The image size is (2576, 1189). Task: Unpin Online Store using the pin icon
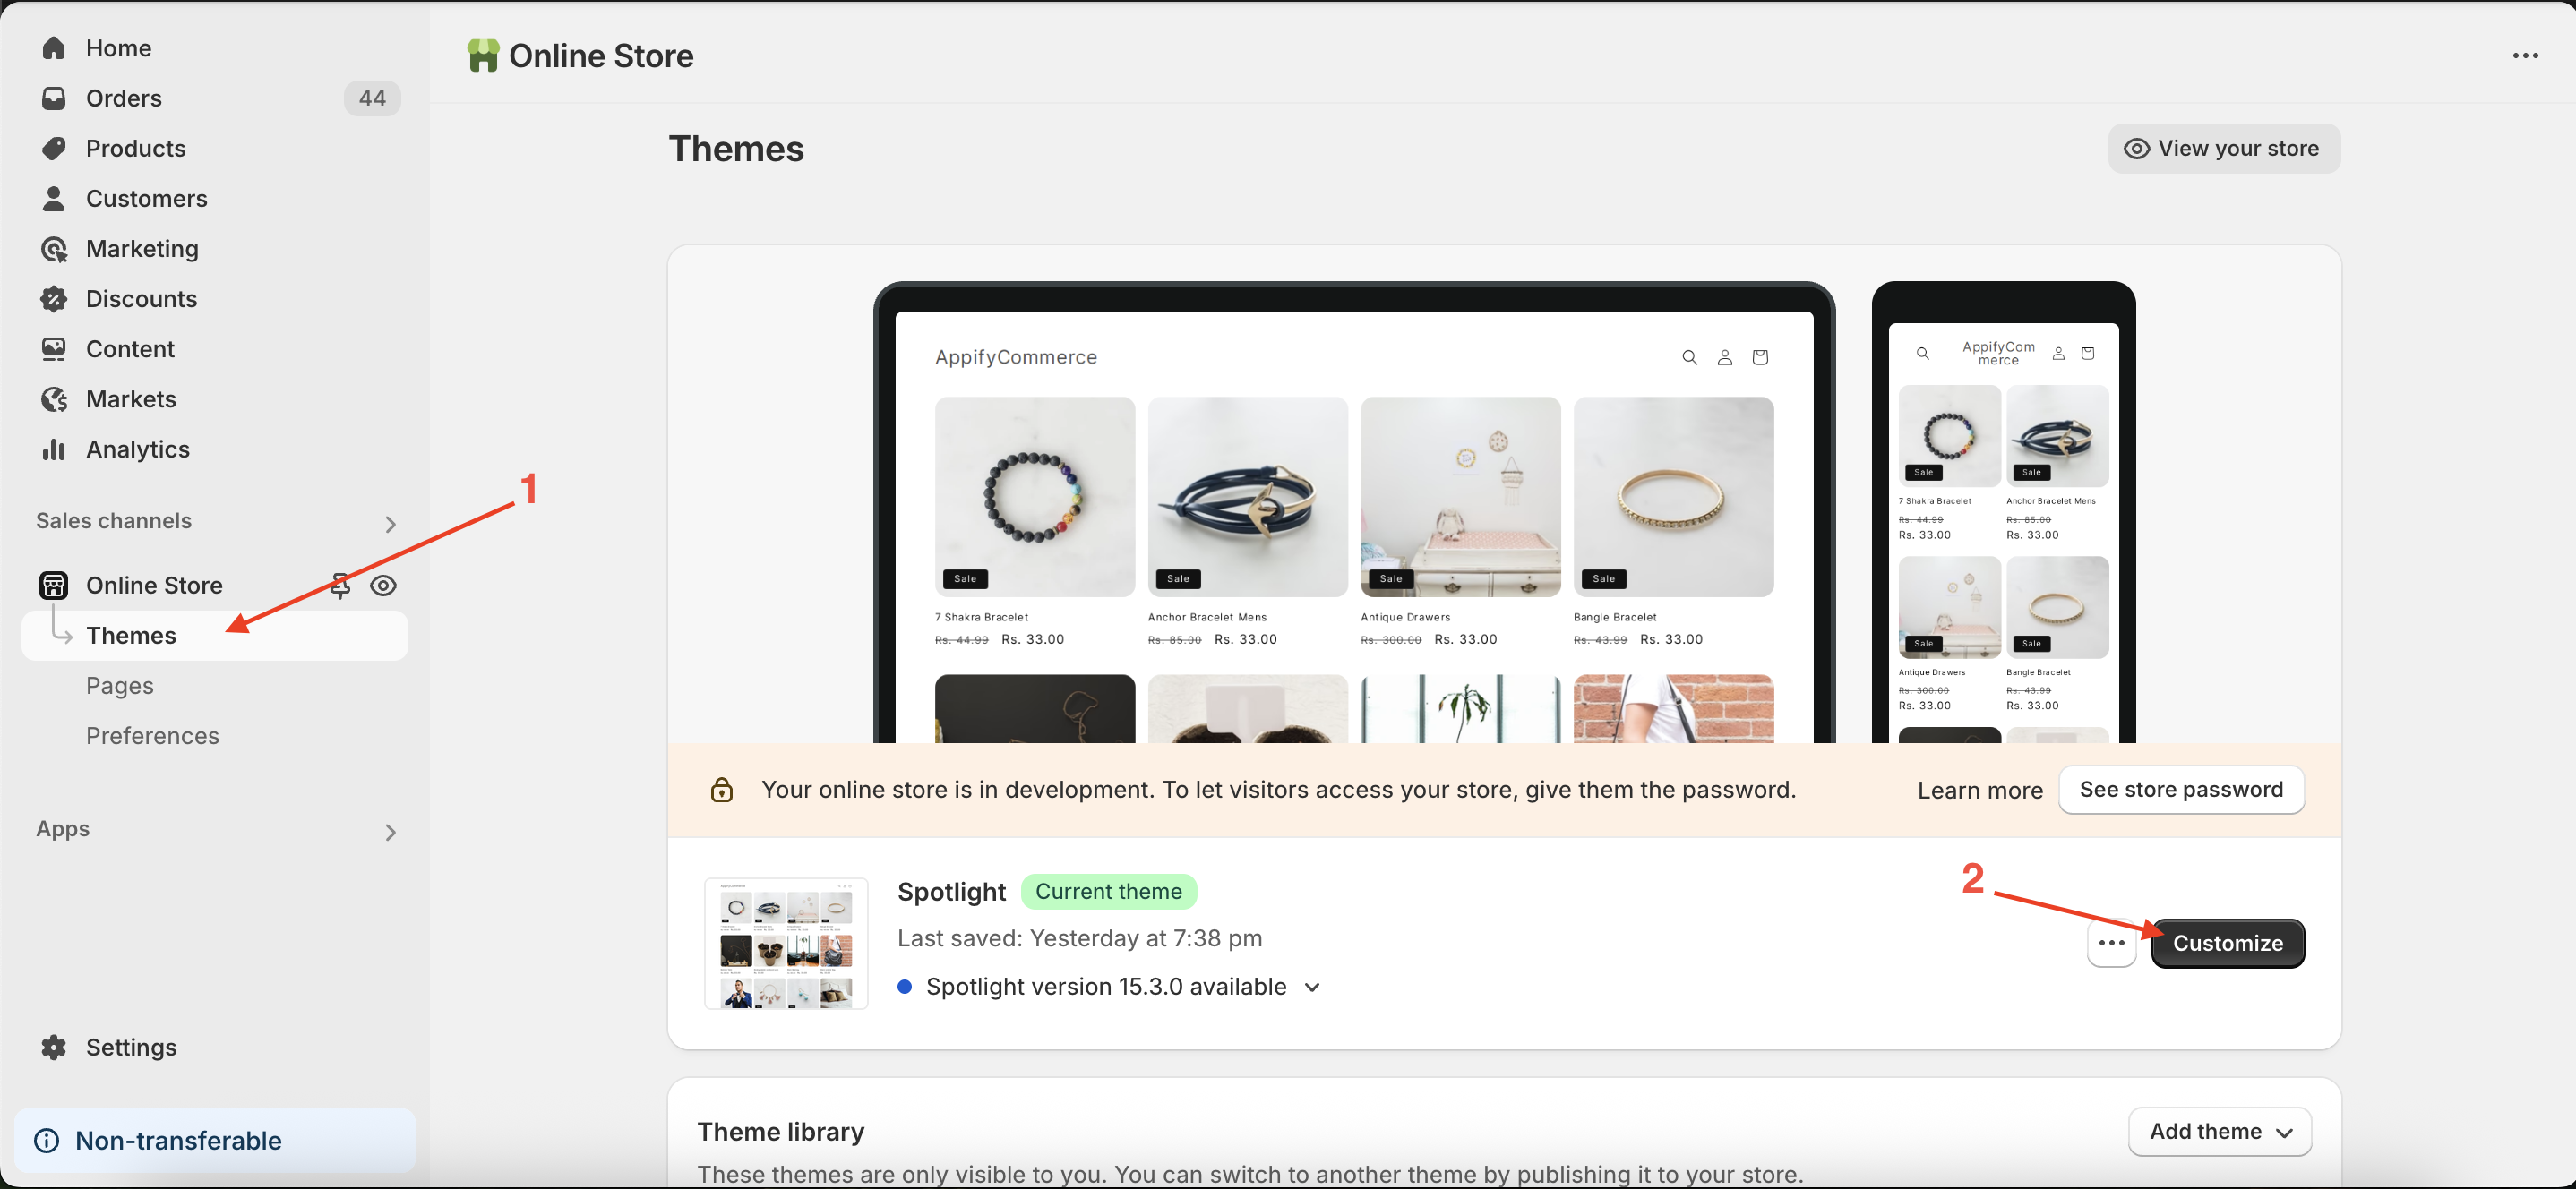(340, 585)
